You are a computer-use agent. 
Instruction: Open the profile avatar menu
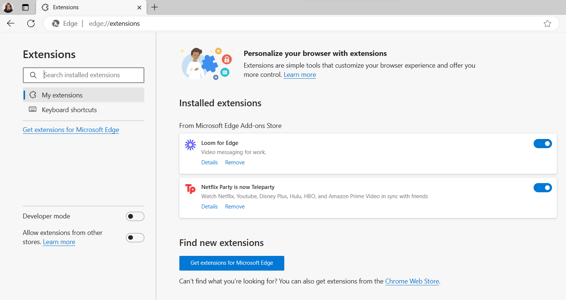click(x=8, y=7)
